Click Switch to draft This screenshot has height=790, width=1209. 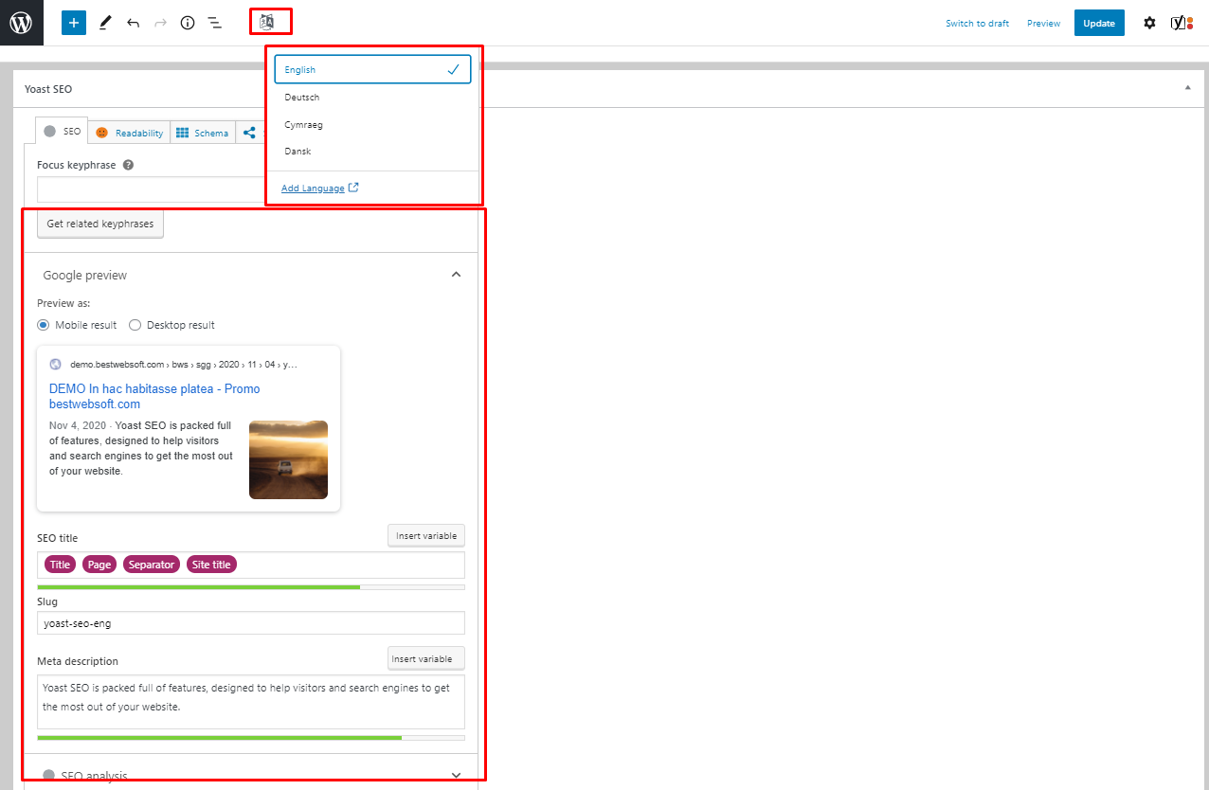[977, 24]
